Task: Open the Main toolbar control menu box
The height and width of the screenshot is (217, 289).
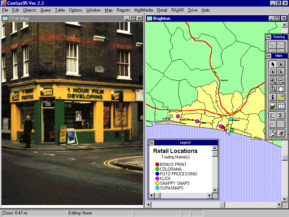Action: pos(268,56)
